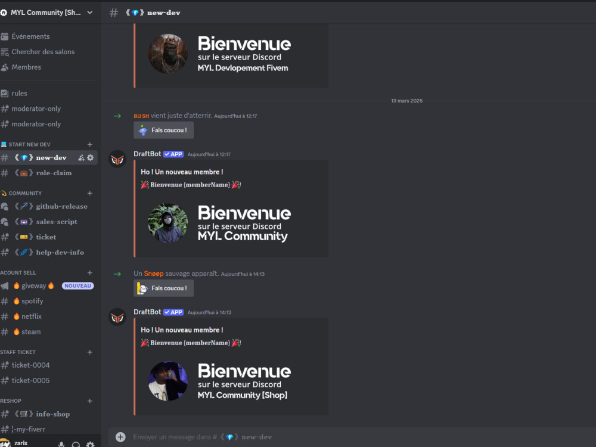
Task: Collapse the STAFF TICKET category
Action: click(18, 352)
